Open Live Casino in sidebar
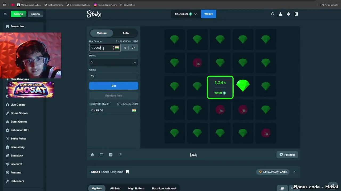 tap(18, 105)
